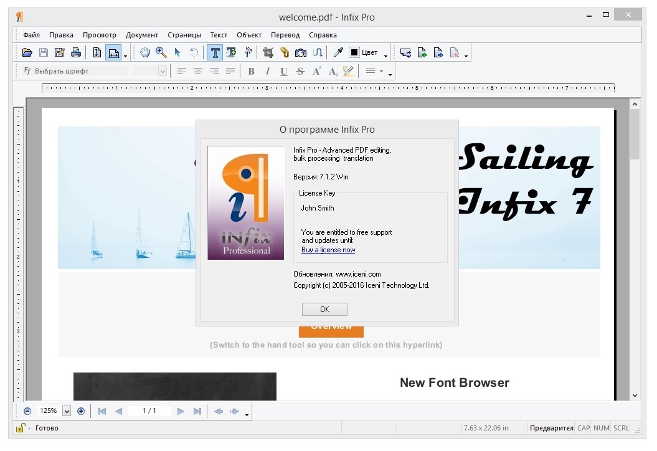Viewport: 657px width, 451px height.
Task: Open the Справка menu
Action: (323, 35)
